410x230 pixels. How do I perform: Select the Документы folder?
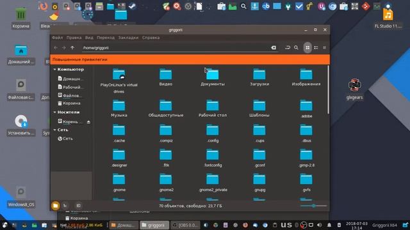pyautogui.click(x=213, y=77)
